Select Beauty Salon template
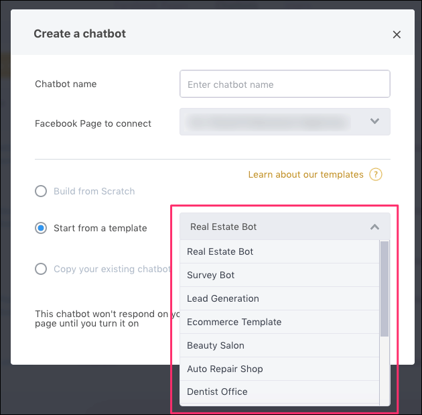This screenshot has height=415, width=422. [279, 345]
